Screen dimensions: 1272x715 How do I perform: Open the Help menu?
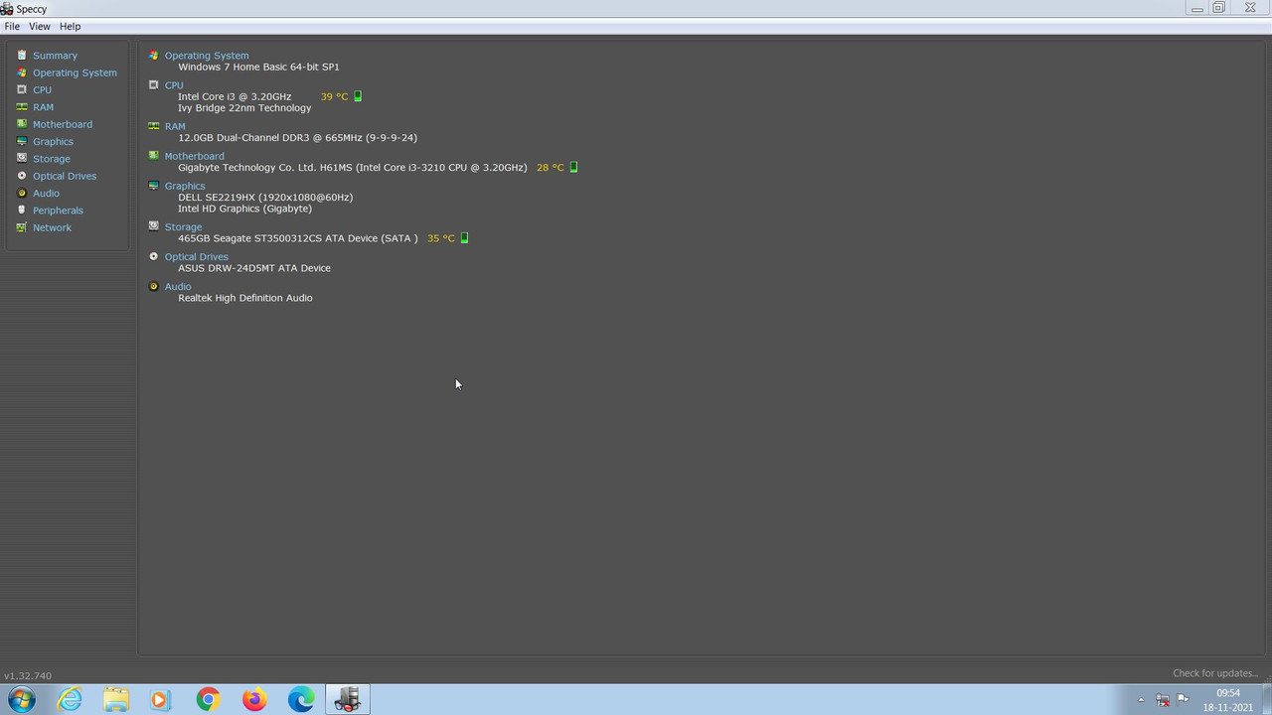coord(70,27)
